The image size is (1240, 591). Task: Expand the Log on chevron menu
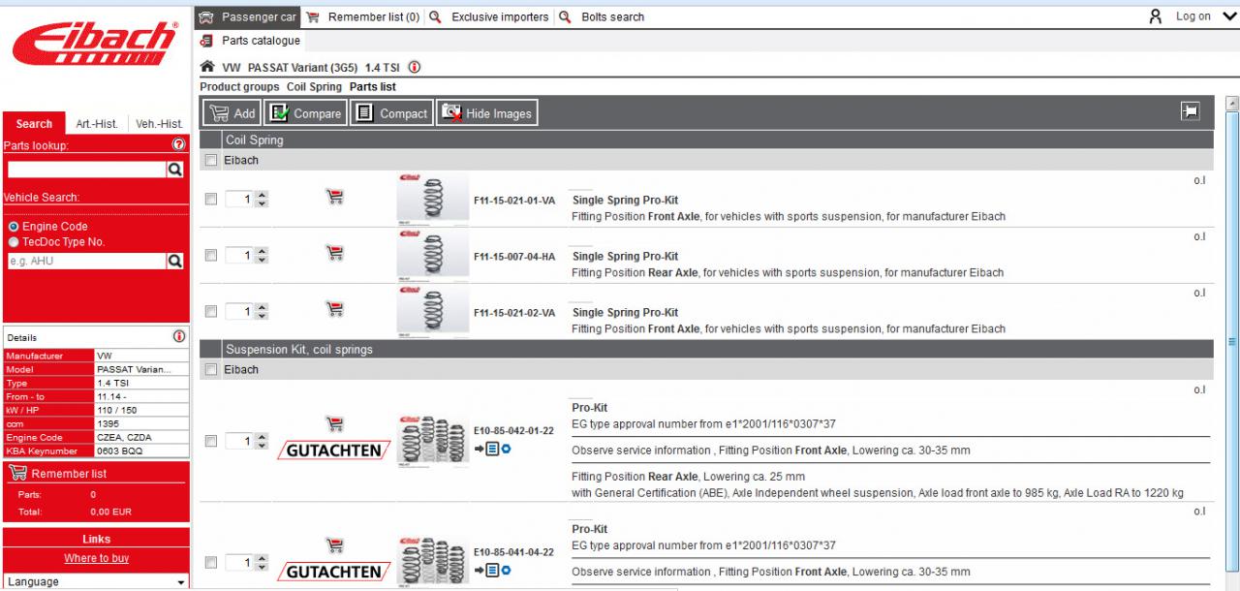coord(1229,17)
